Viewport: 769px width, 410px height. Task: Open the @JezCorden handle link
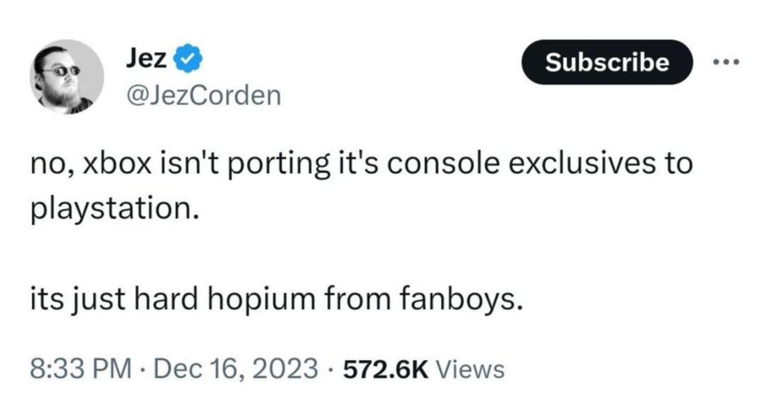[x=203, y=95]
